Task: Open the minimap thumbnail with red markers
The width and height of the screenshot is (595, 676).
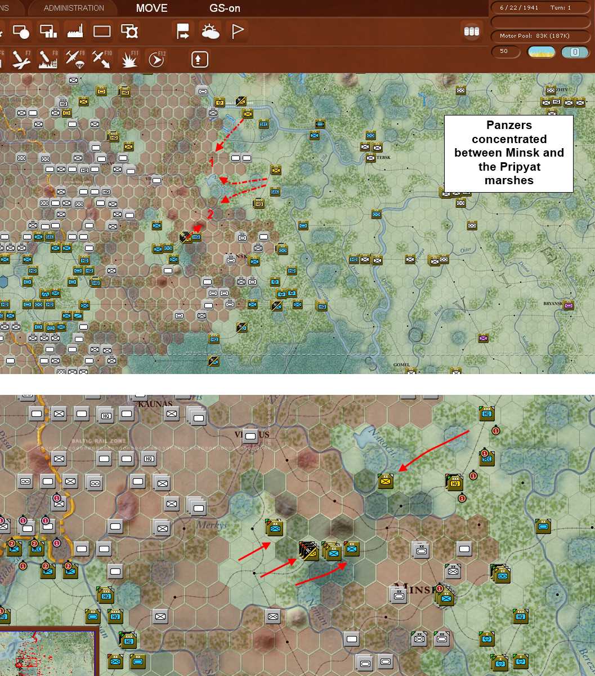Action: click(47, 654)
